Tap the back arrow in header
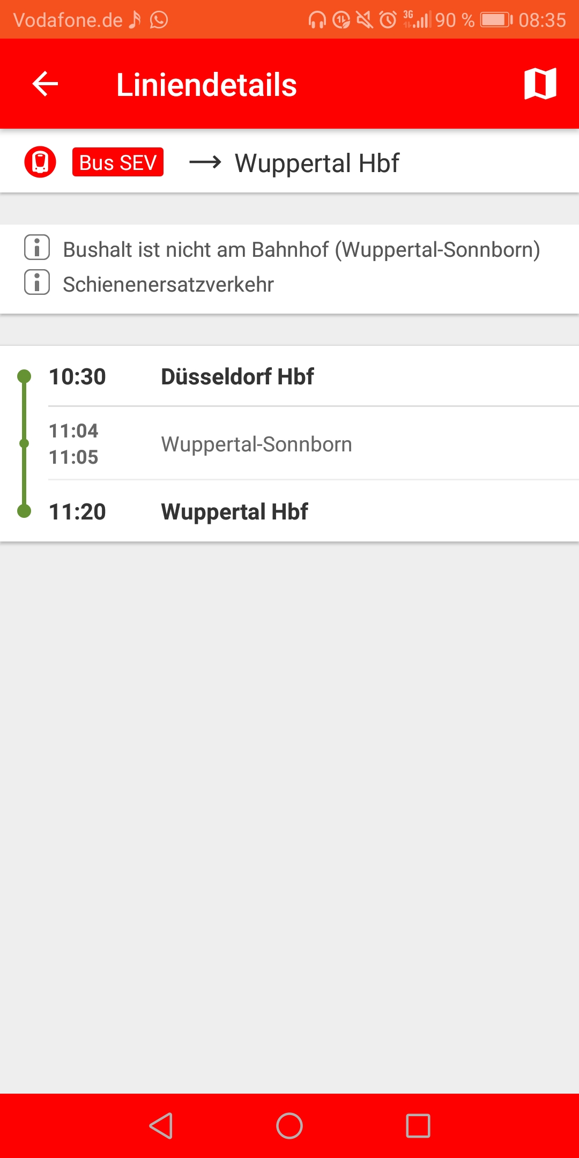 click(45, 84)
